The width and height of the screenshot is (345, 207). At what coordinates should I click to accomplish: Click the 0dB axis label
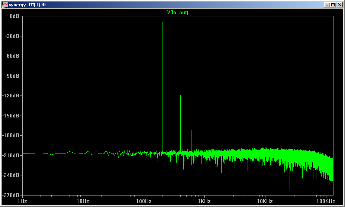(x=14, y=16)
